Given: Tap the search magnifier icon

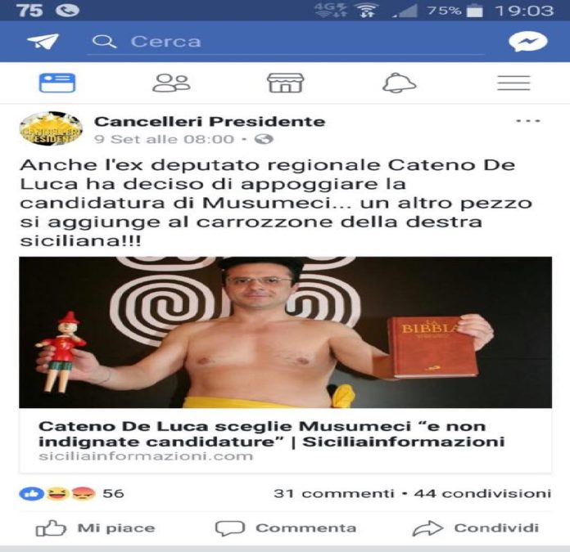Looking at the screenshot, I should point(104,42).
